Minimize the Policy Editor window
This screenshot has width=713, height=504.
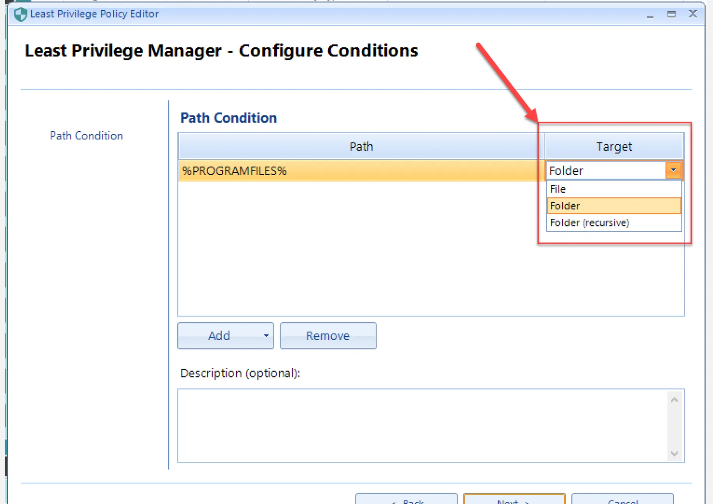tap(650, 14)
